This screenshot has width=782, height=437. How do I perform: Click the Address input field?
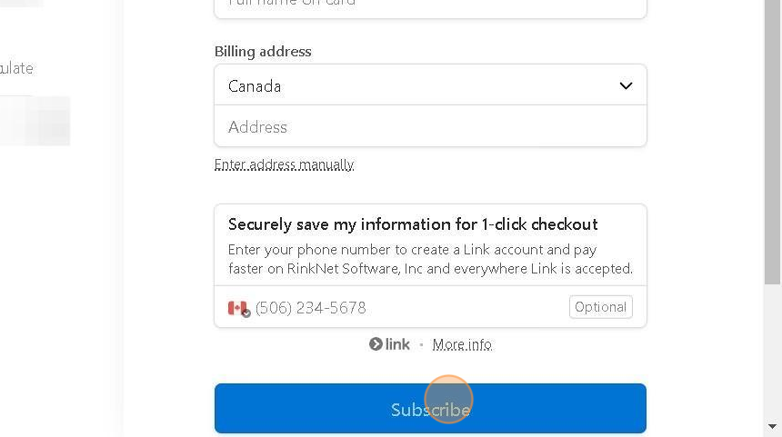click(430, 126)
